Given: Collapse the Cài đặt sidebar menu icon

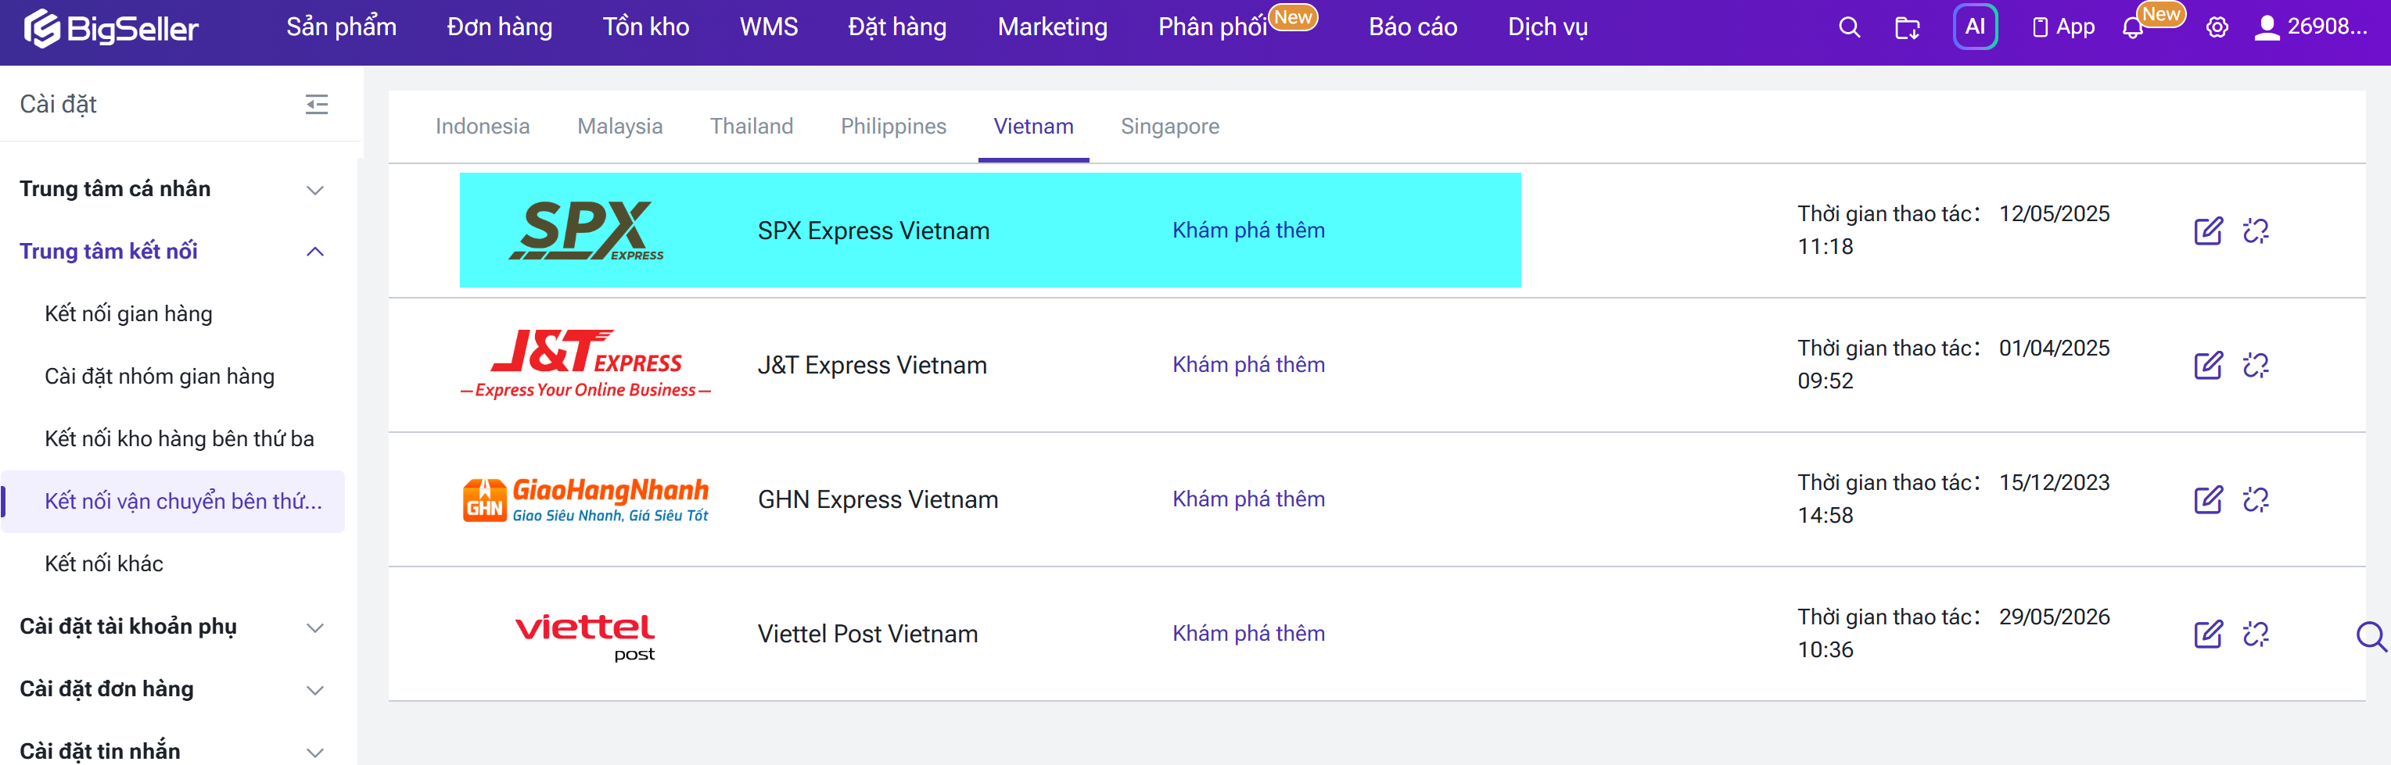Looking at the screenshot, I should point(317,104).
